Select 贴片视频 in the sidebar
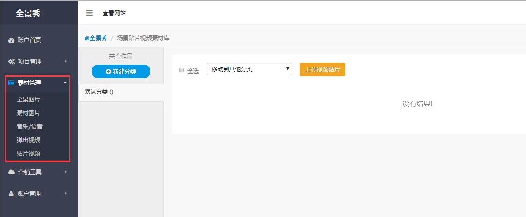Screen dimensions: 526x217 coord(28,154)
